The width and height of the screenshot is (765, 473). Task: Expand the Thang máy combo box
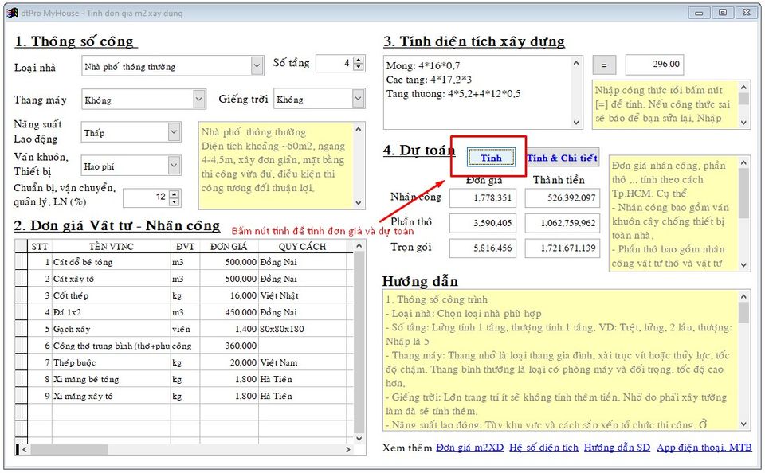pyautogui.click(x=198, y=100)
